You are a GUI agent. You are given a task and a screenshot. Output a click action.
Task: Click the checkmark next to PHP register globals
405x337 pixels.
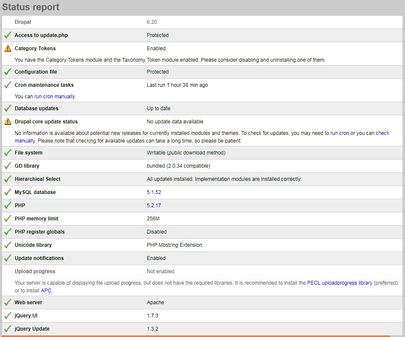pyautogui.click(x=7, y=231)
